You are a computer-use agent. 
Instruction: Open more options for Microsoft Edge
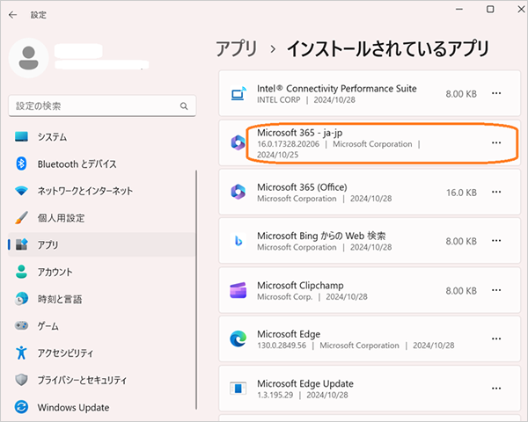pos(496,338)
